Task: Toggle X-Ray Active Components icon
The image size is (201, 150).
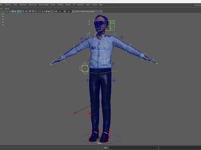Action: tap(49, 11)
